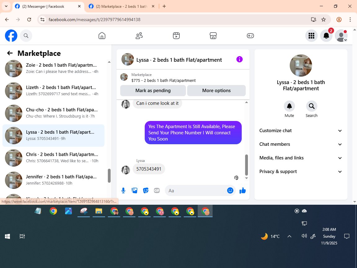
Task: Click Mark as pending button
Action: click(x=153, y=91)
